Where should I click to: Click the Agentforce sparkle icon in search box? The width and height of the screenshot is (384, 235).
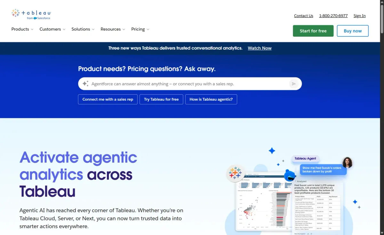click(85, 84)
